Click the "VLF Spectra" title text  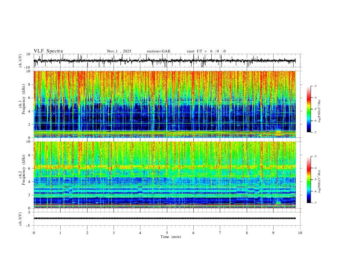pos(48,51)
